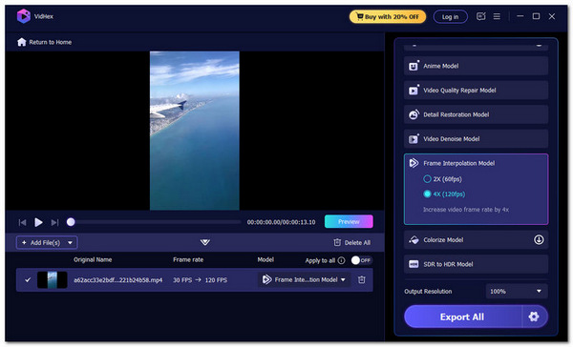Select the Video Denoise Model

476,138
